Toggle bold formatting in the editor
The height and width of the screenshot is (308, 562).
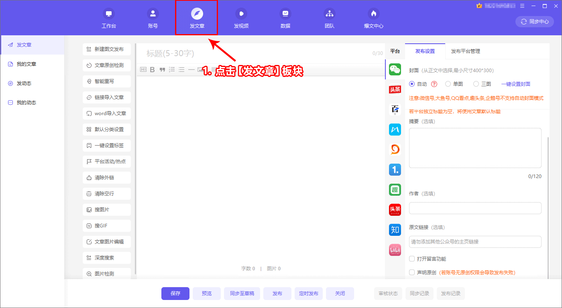pos(153,69)
